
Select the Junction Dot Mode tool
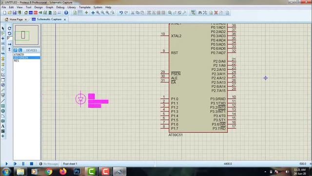point(3,38)
